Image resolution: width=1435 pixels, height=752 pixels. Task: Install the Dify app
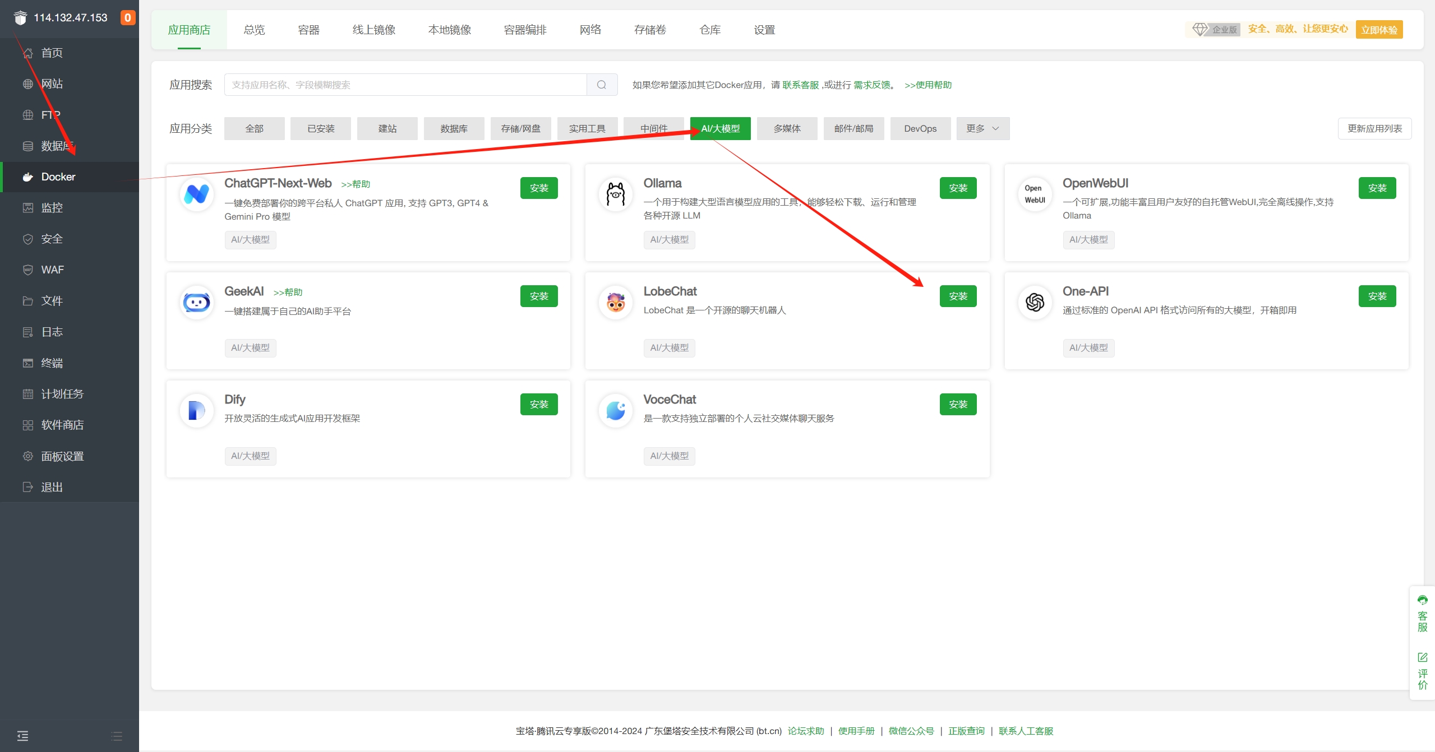pyautogui.click(x=539, y=405)
